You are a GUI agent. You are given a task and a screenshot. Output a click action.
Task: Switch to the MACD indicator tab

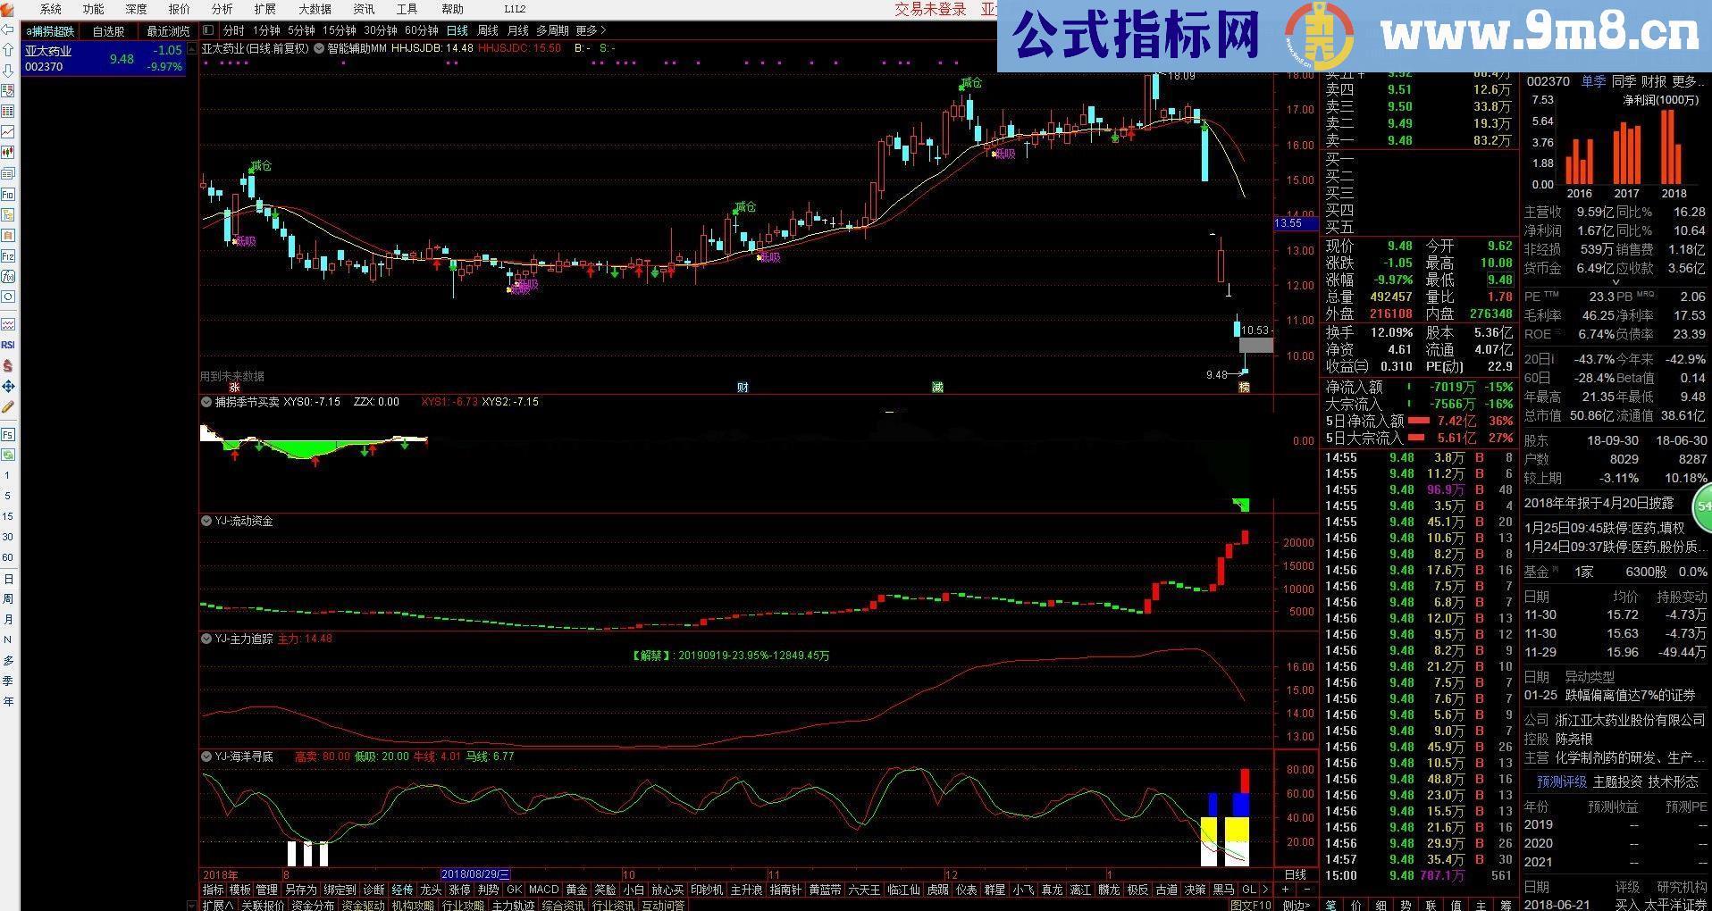(542, 890)
